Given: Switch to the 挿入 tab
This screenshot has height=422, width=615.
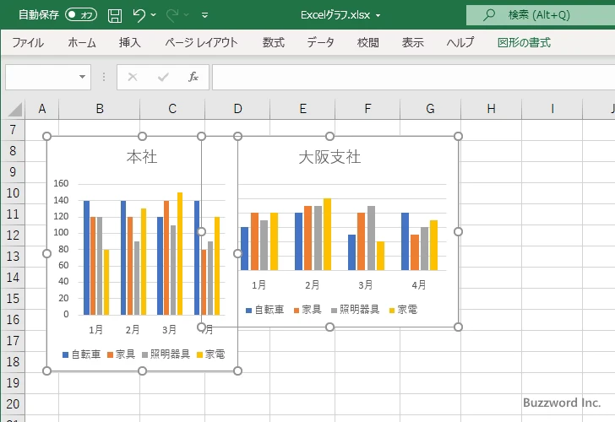Looking at the screenshot, I should click(x=130, y=42).
